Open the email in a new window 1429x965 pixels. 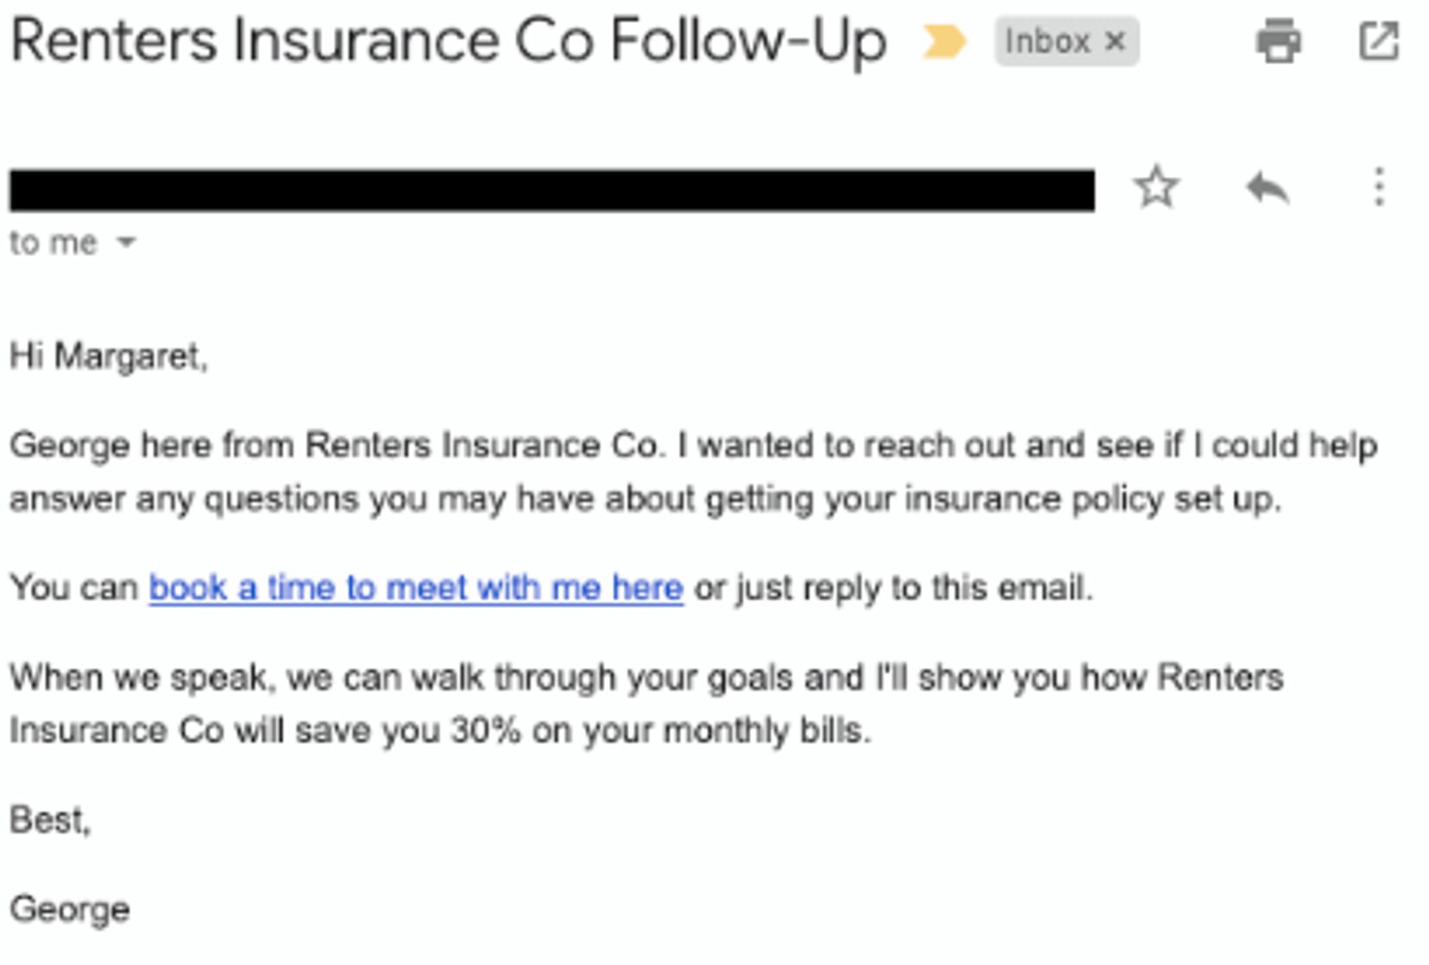point(1379,41)
